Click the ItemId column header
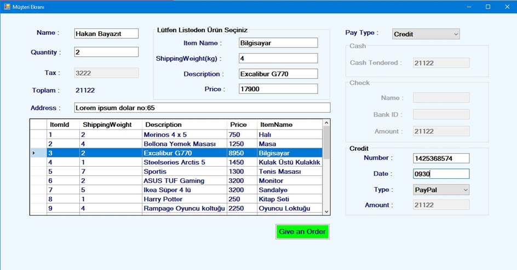Viewport: 517px width, 270px height. click(x=63, y=125)
